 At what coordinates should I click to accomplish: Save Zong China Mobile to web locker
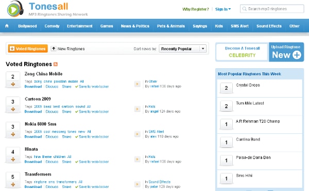[x=92, y=87]
